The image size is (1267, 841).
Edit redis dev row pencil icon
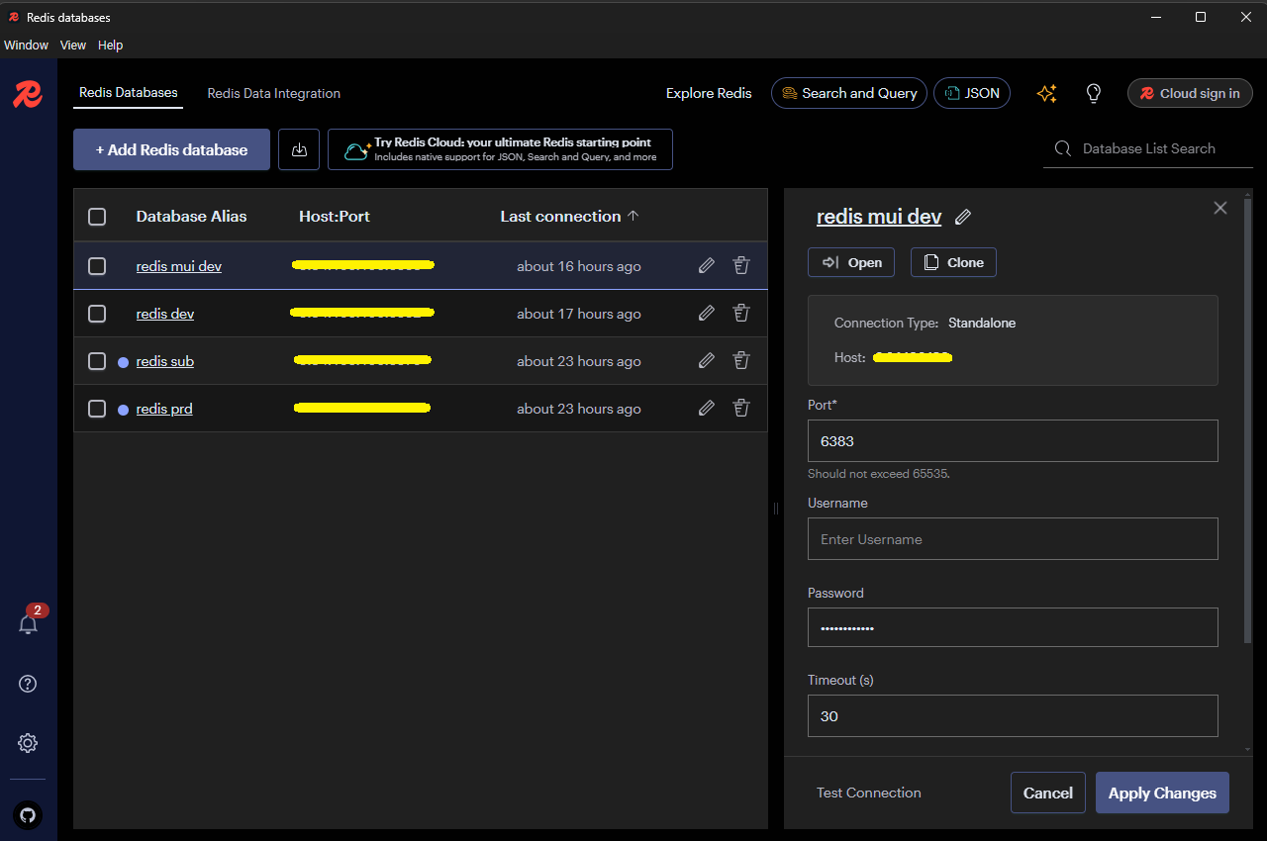pos(707,313)
